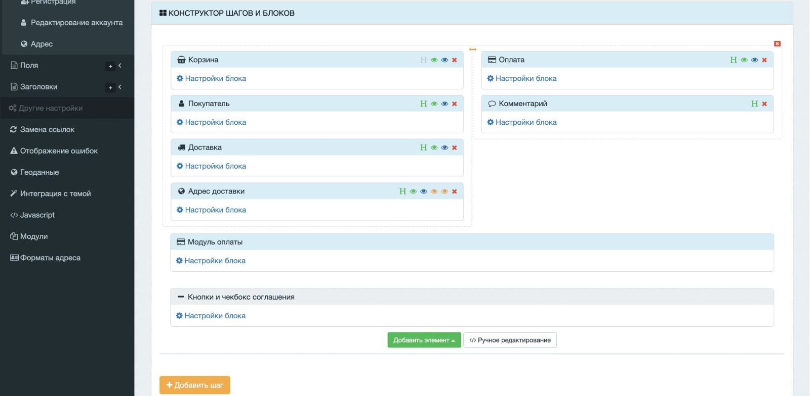This screenshot has width=810, height=396.
Task: Click the Покупатель user icon in block header
Action: 181,104
